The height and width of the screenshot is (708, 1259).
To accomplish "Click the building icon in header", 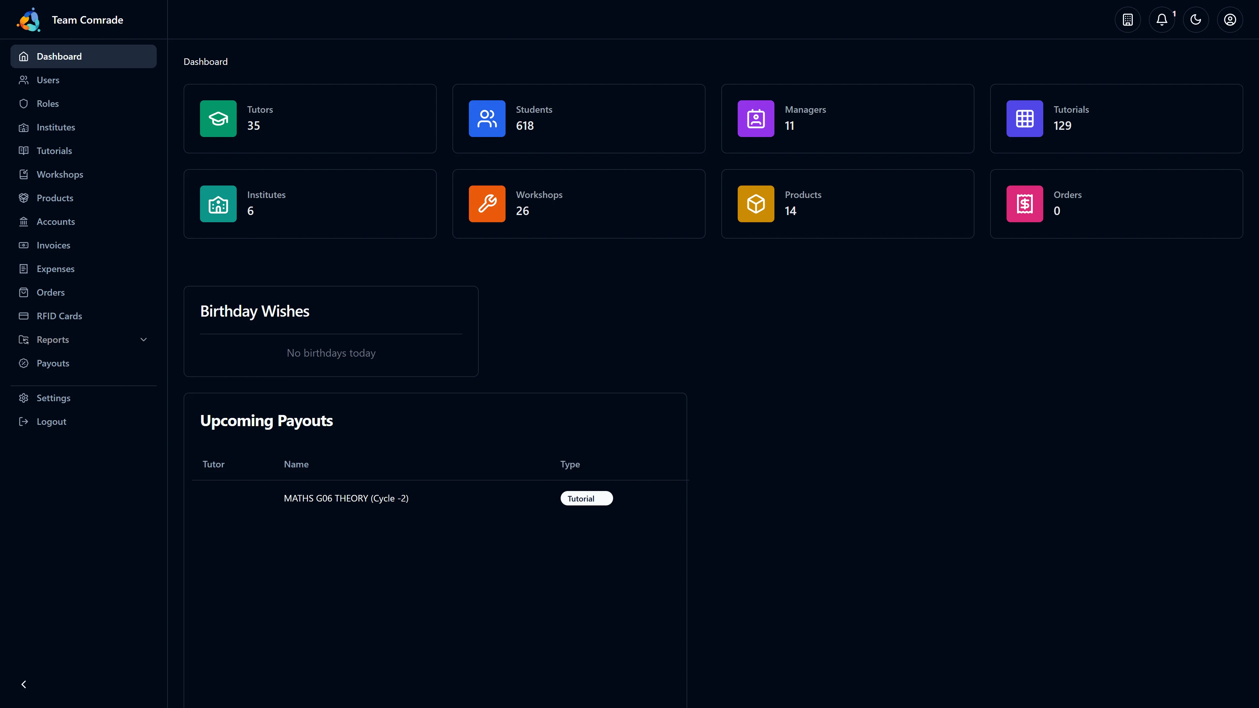I will (x=1128, y=20).
